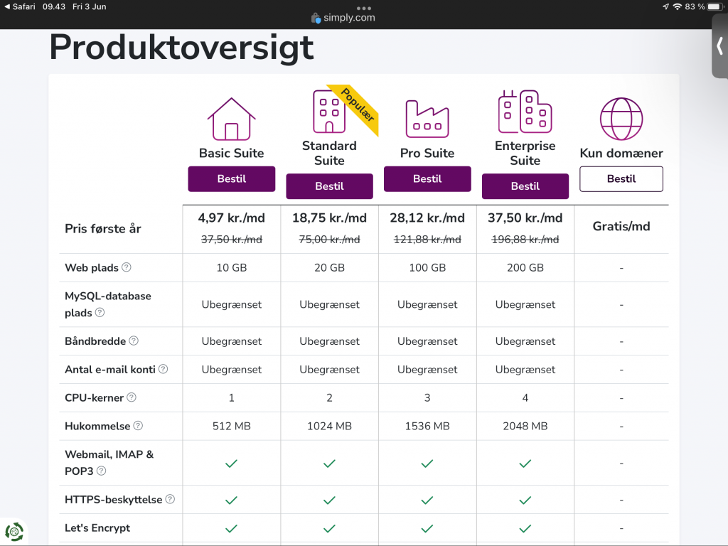Click the Kun domæner globe icon

pyautogui.click(x=621, y=119)
